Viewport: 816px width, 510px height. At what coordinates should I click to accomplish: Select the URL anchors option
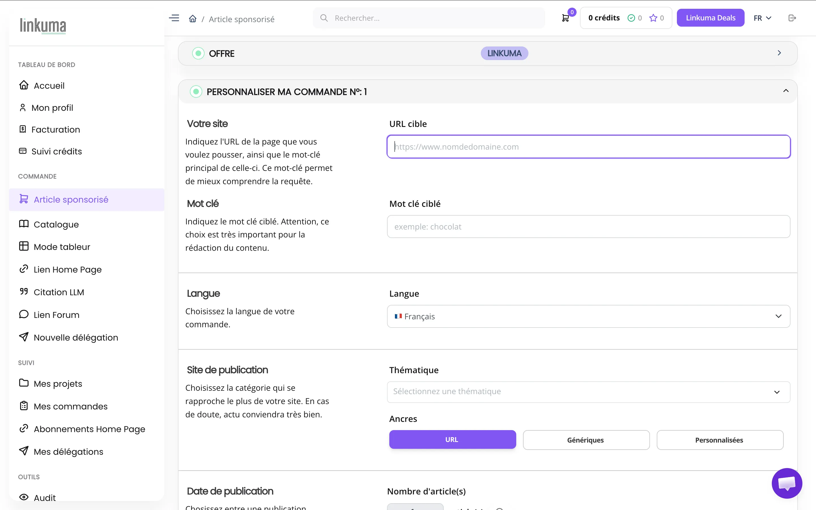coord(452,439)
